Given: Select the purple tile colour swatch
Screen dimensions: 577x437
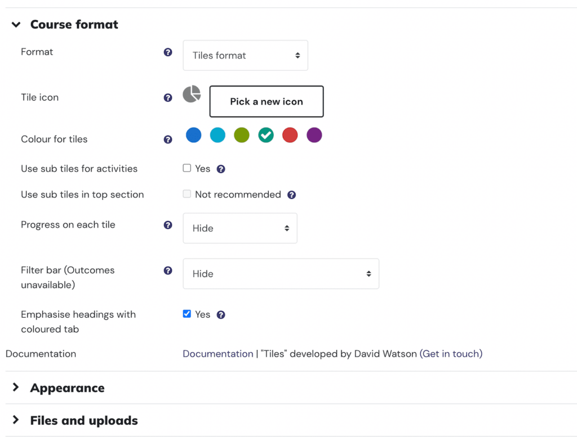Looking at the screenshot, I should 314,135.
